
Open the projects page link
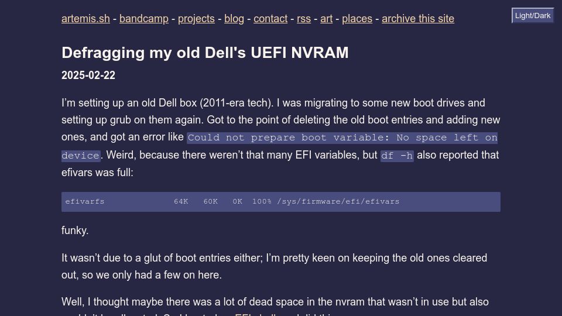197,19
